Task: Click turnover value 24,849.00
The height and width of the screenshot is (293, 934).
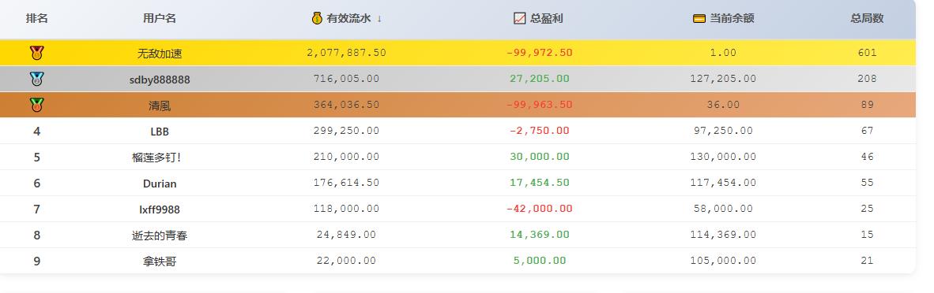Action: coord(347,235)
